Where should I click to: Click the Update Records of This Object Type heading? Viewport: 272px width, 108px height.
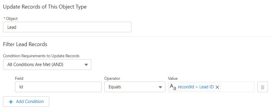(45, 7)
